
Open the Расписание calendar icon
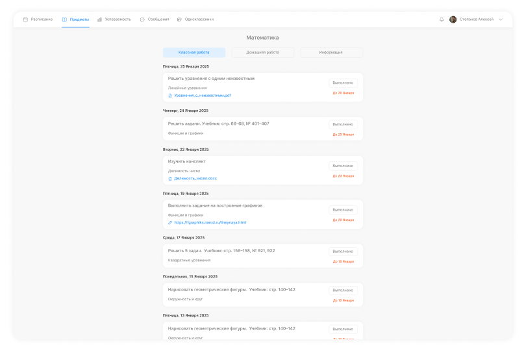click(25, 19)
